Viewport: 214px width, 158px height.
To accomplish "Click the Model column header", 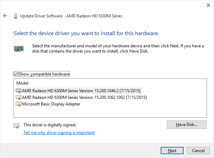I will (x=22, y=83).
